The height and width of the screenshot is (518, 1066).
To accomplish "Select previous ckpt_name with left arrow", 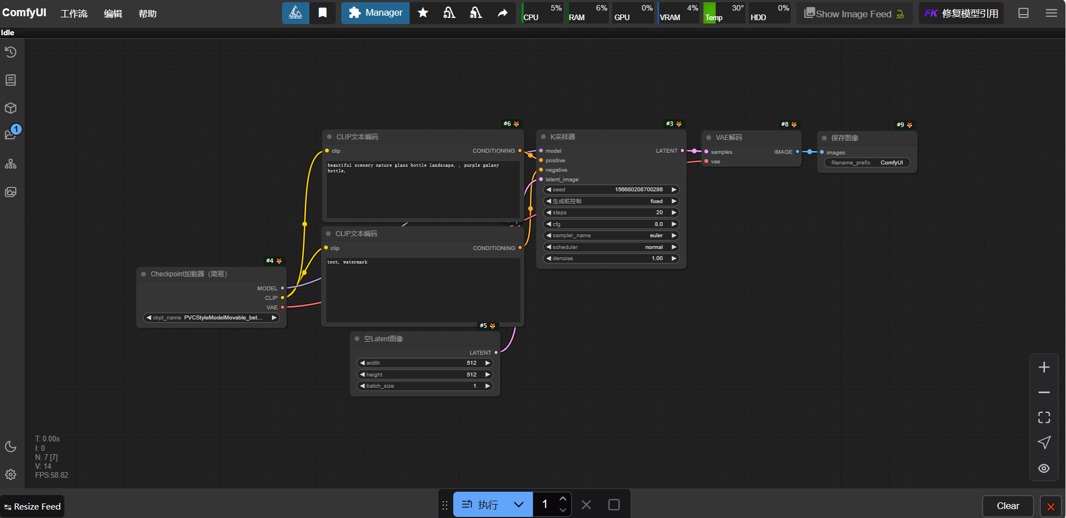I will pyautogui.click(x=149, y=317).
